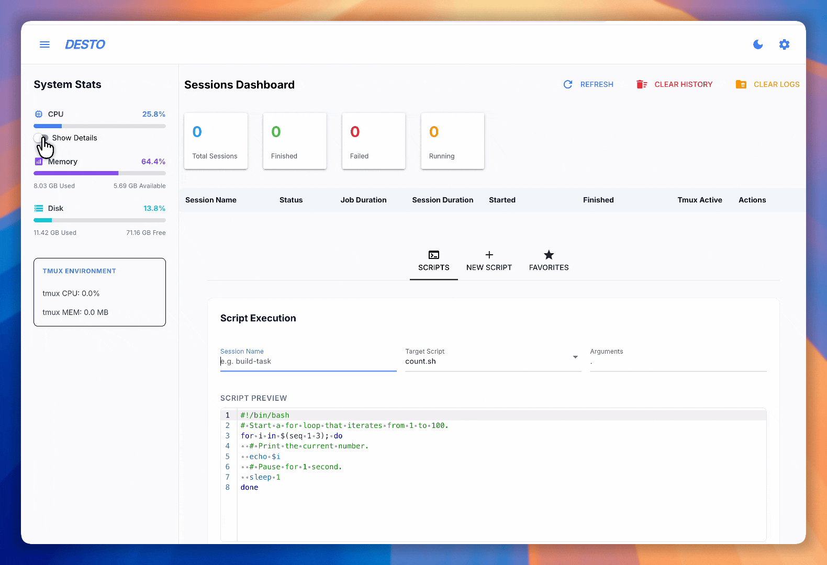The image size is (827, 565).
Task: Click the red trash history icon
Action: tap(642, 84)
